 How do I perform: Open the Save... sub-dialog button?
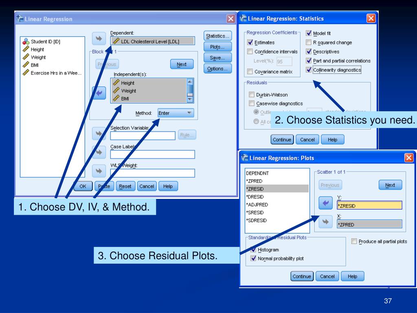[x=217, y=58]
